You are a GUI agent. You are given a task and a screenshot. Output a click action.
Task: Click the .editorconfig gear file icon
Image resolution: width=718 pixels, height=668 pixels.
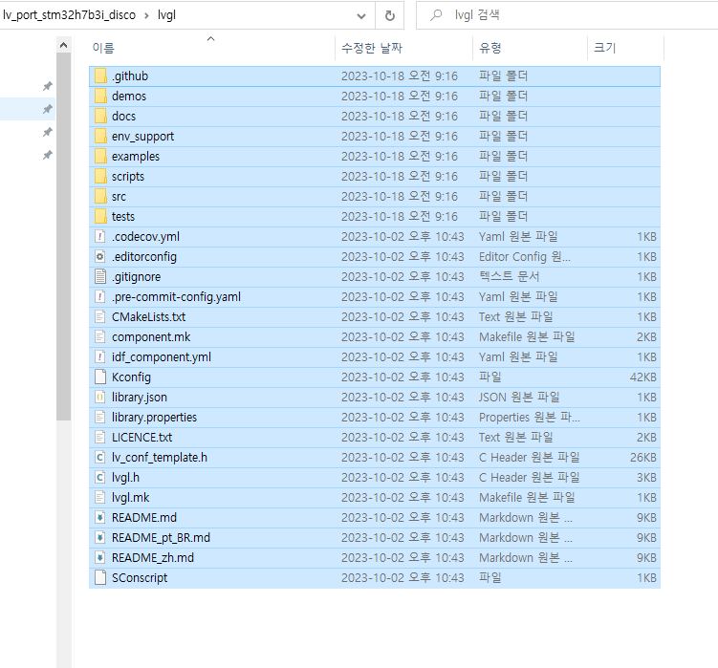point(100,256)
